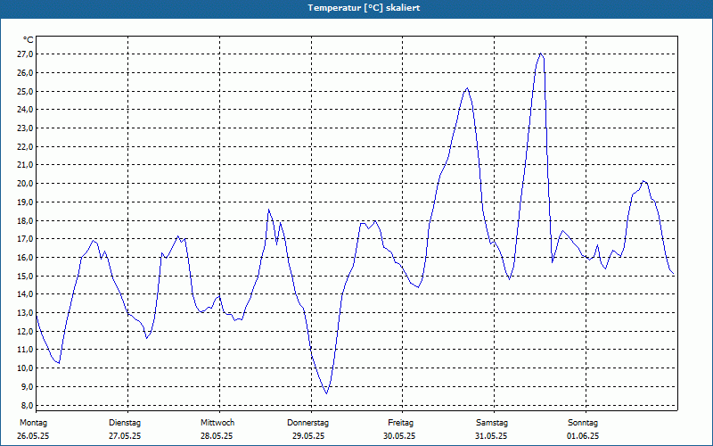713x446 pixels.
Task: Click the date 28.05.25
Action: pos(217,436)
